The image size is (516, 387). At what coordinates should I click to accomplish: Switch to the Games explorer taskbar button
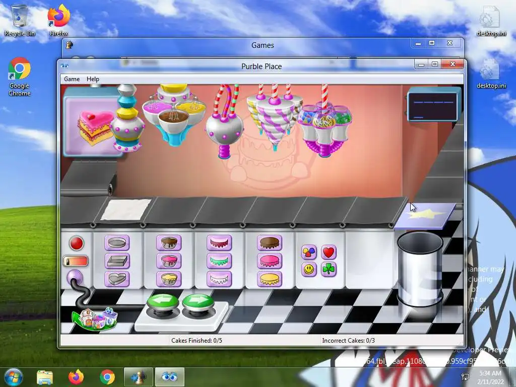point(138,377)
